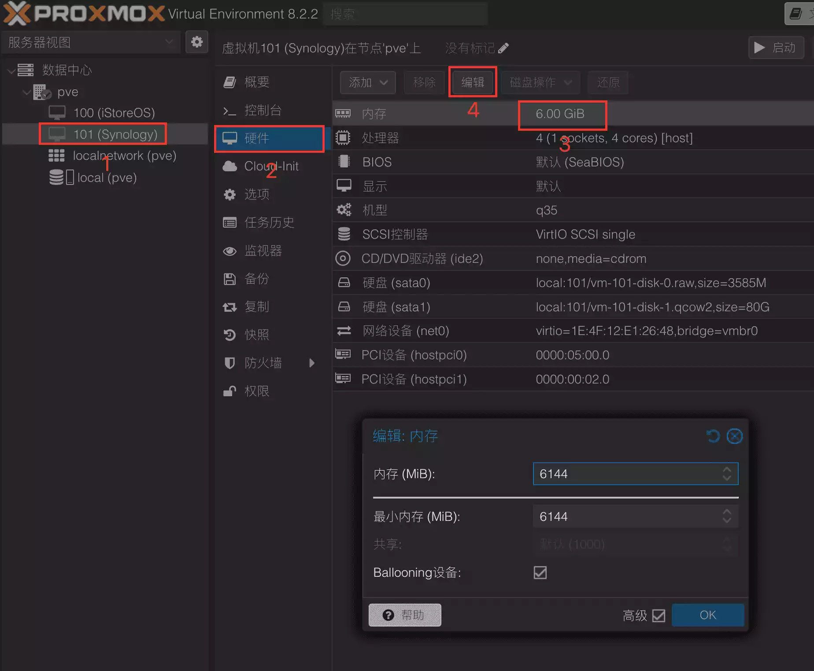Click the 内存 (MiB) input field
The height and width of the screenshot is (671, 814).
(x=628, y=474)
